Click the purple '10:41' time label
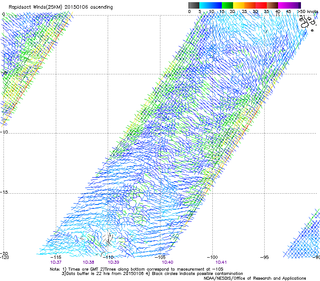320x281 pixels. [221, 262]
